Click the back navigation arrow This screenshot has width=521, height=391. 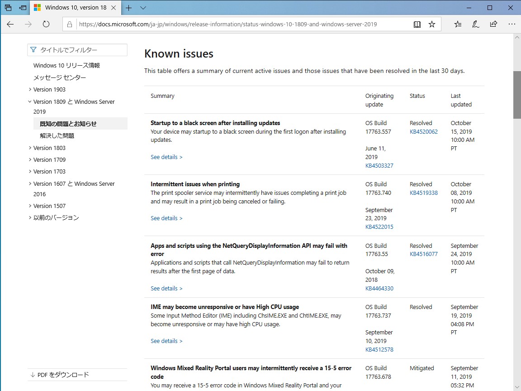coord(10,24)
